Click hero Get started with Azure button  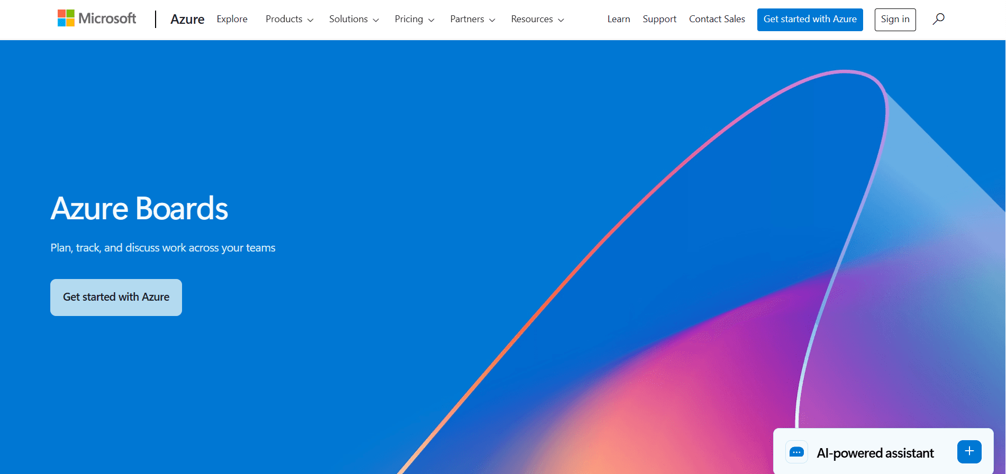click(x=116, y=298)
